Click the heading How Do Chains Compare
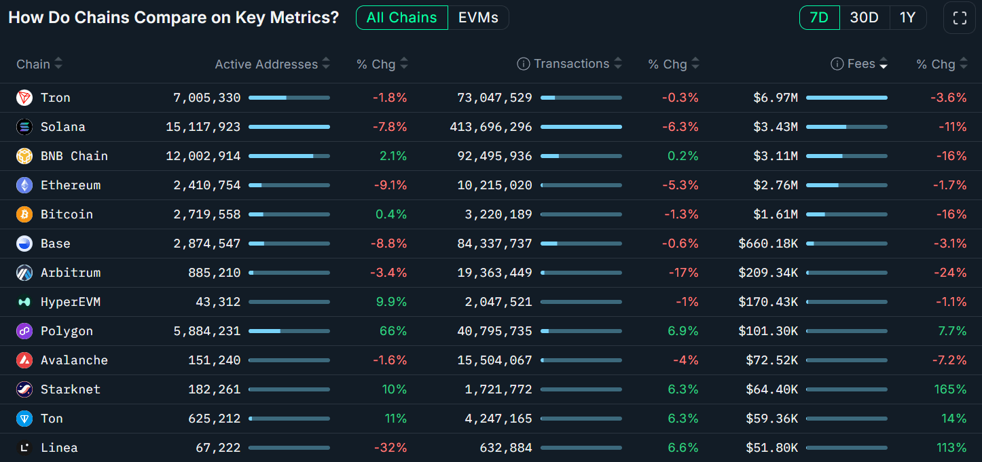The width and height of the screenshot is (982, 462). [x=173, y=18]
